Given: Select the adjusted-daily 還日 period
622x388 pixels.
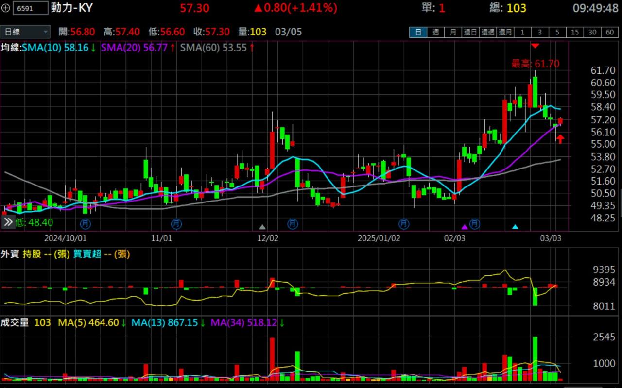Looking at the screenshot, I should click(x=470, y=32).
